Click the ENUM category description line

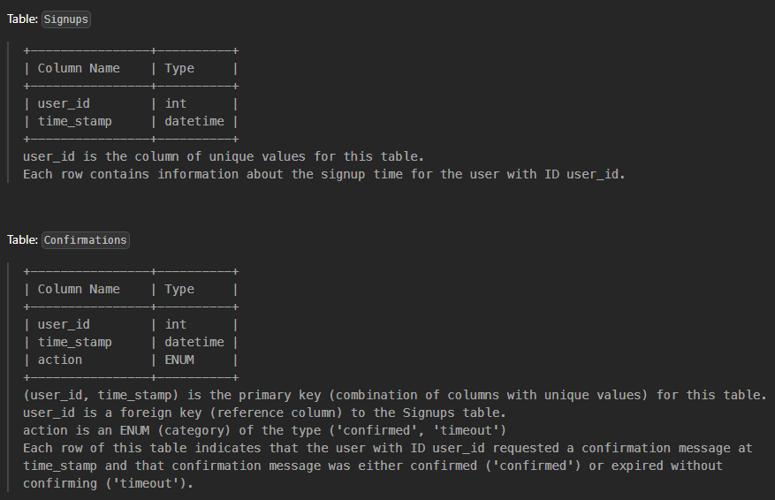coord(264,430)
